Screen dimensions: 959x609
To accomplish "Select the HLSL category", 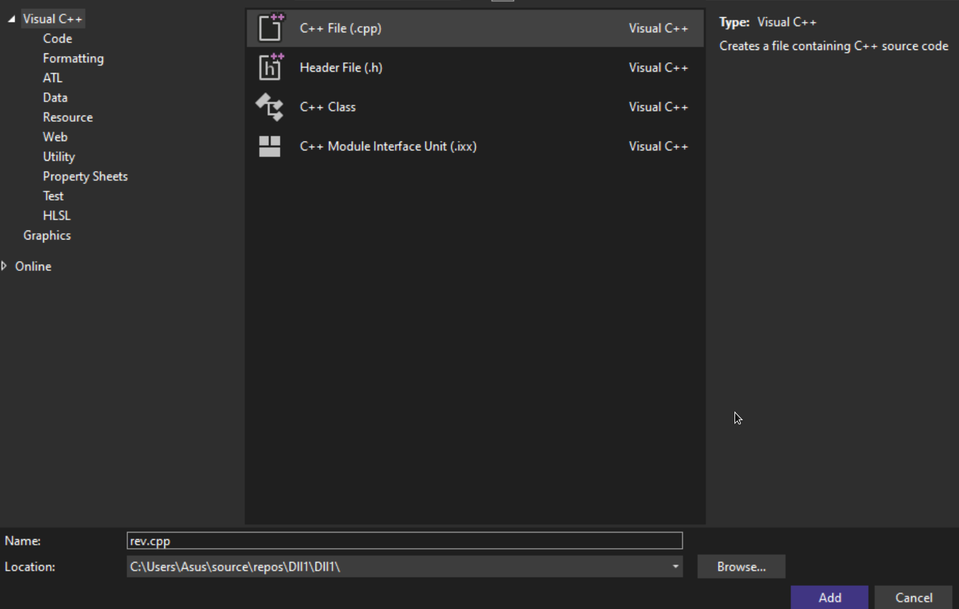I will click(x=57, y=216).
